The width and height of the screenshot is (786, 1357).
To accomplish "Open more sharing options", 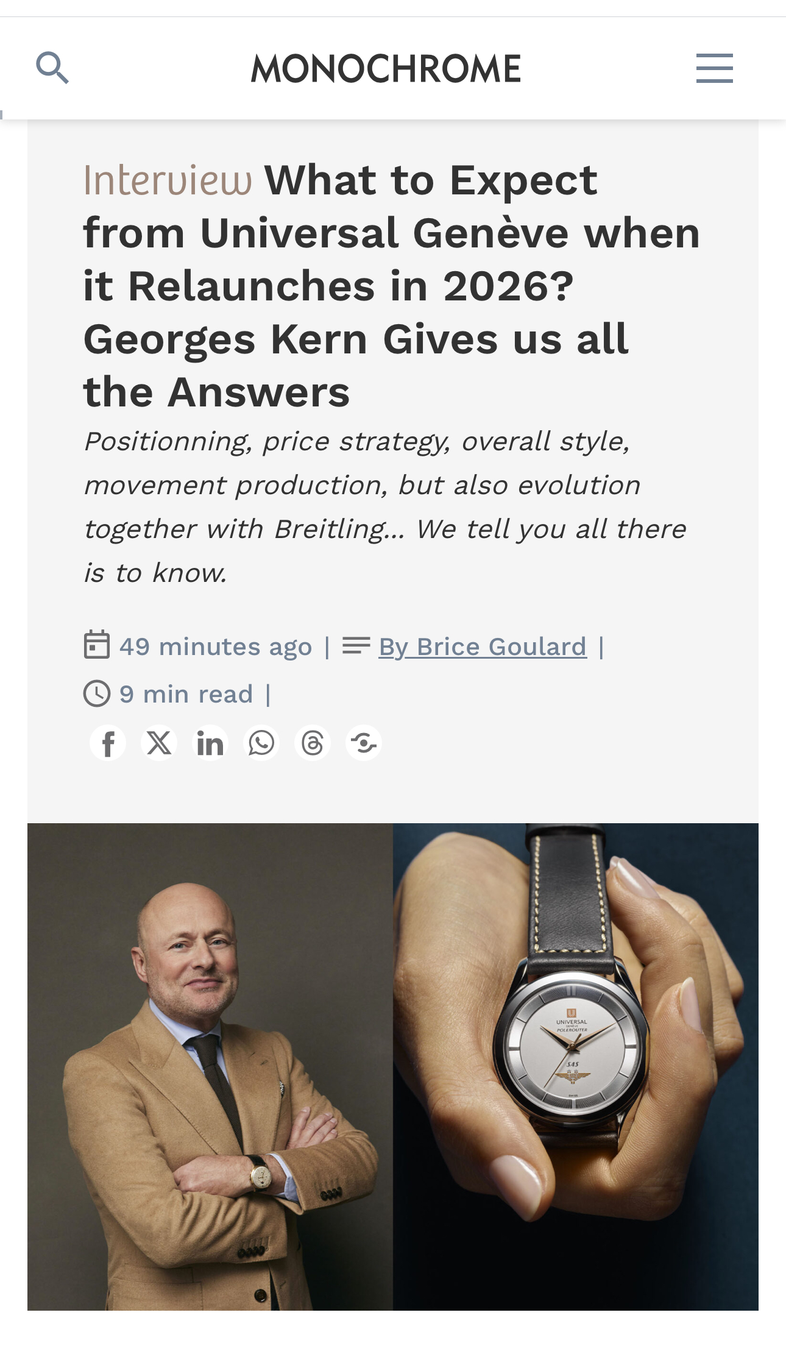I will pos(364,743).
